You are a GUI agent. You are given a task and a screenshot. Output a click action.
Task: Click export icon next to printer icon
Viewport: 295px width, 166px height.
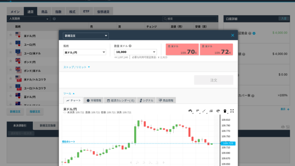tap(288, 127)
